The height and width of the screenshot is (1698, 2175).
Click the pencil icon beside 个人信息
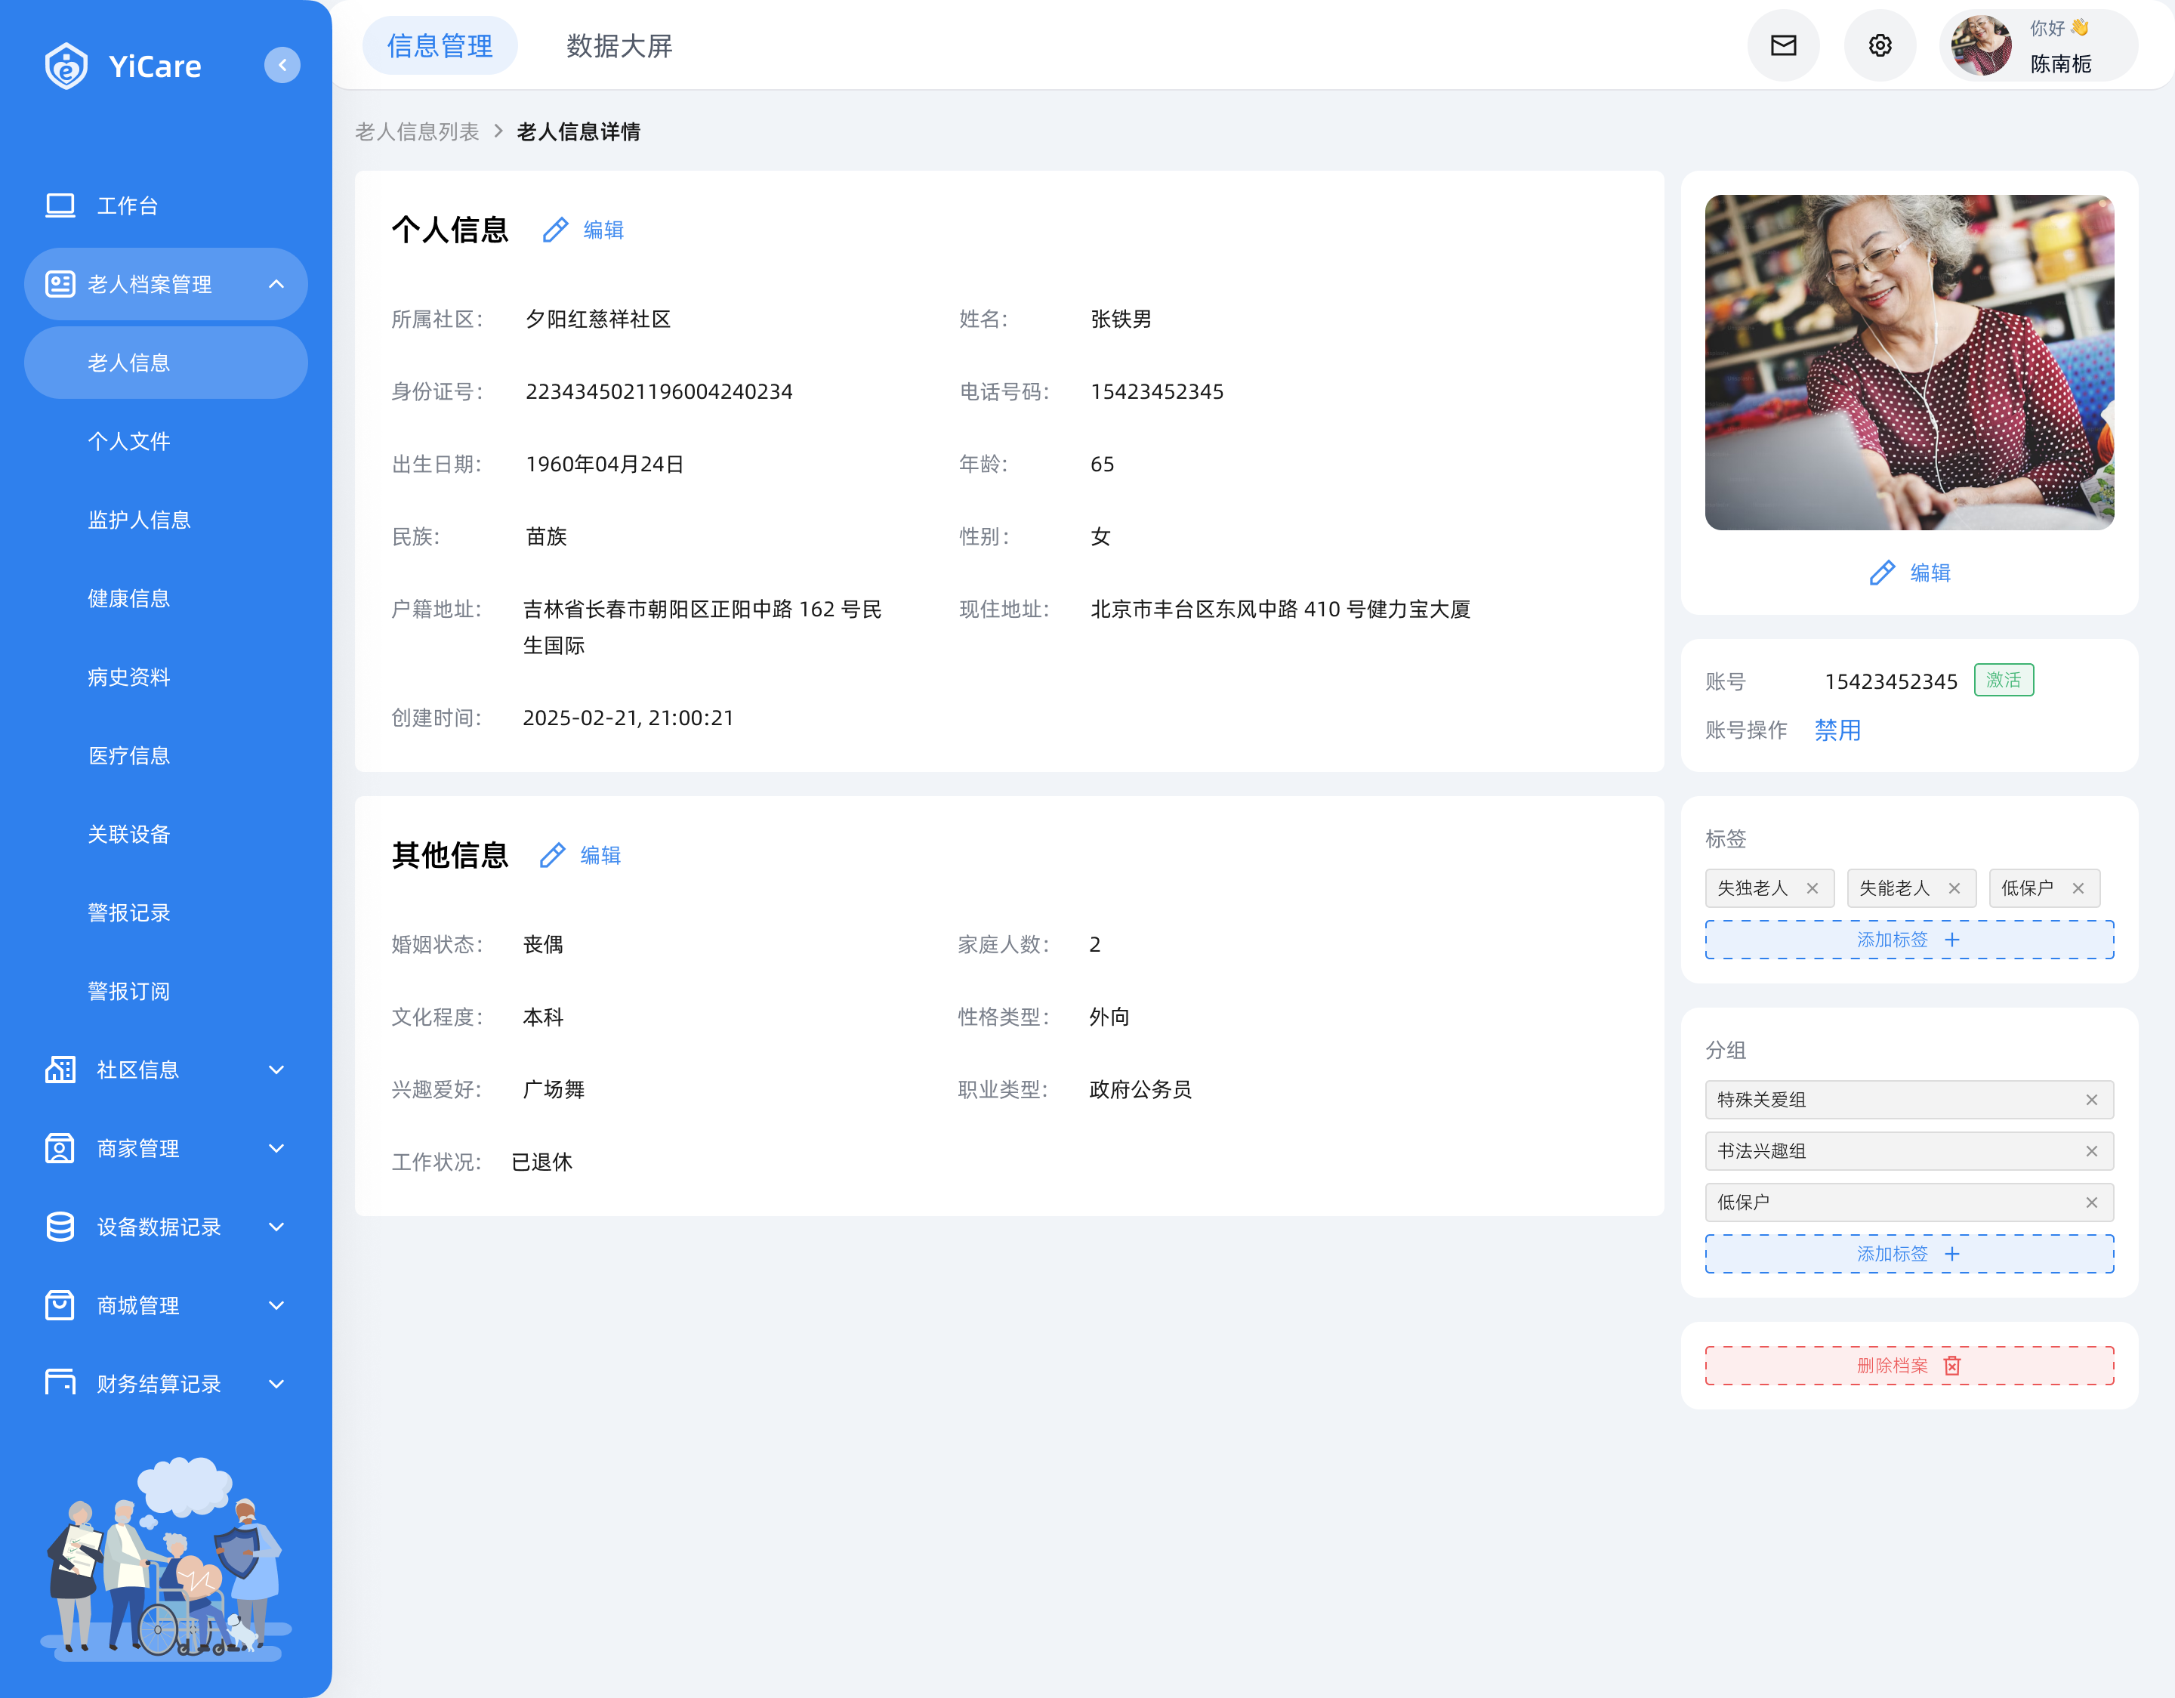(x=556, y=230)
